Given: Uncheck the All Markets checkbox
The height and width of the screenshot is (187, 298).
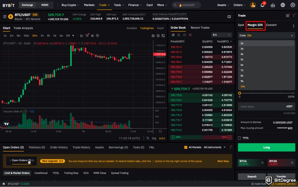Looking at the screenshot, I should pos(186,147).
